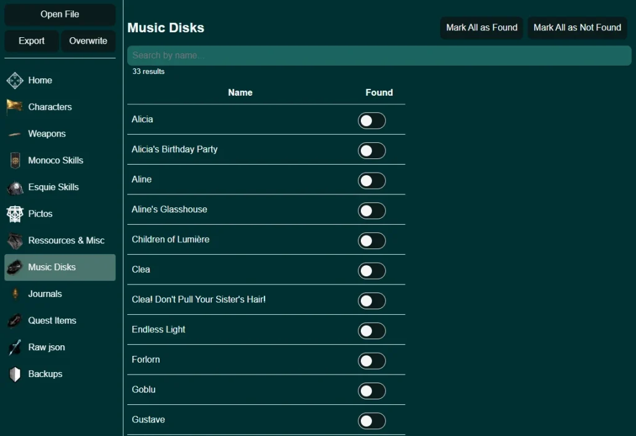This screenshot has height=436, width=636.
Task: Switch on the Gustave found toggle
Action: [371, 420]
